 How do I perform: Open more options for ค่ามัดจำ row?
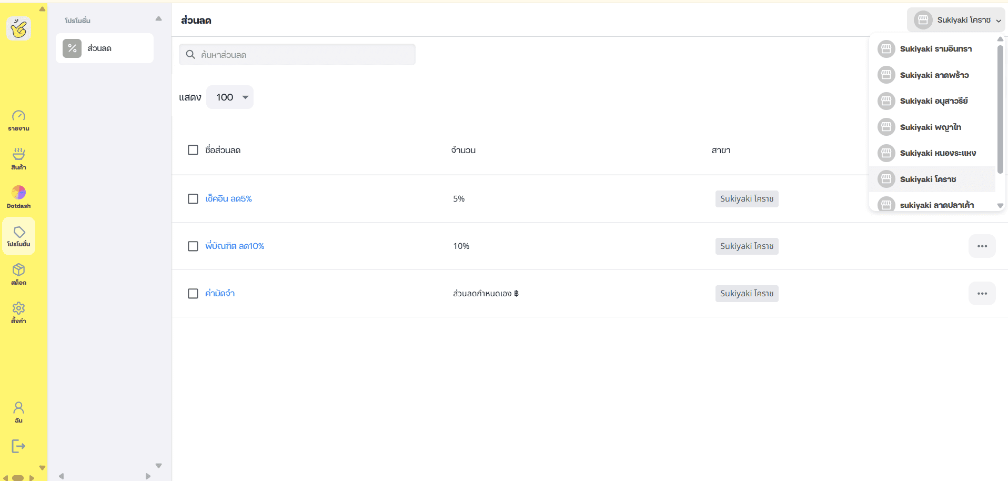coord(982,294)
